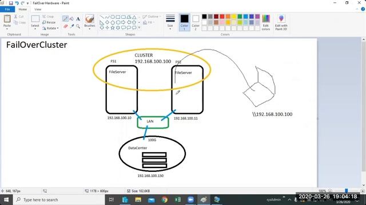Select the Eraser tool

[65, 26]
